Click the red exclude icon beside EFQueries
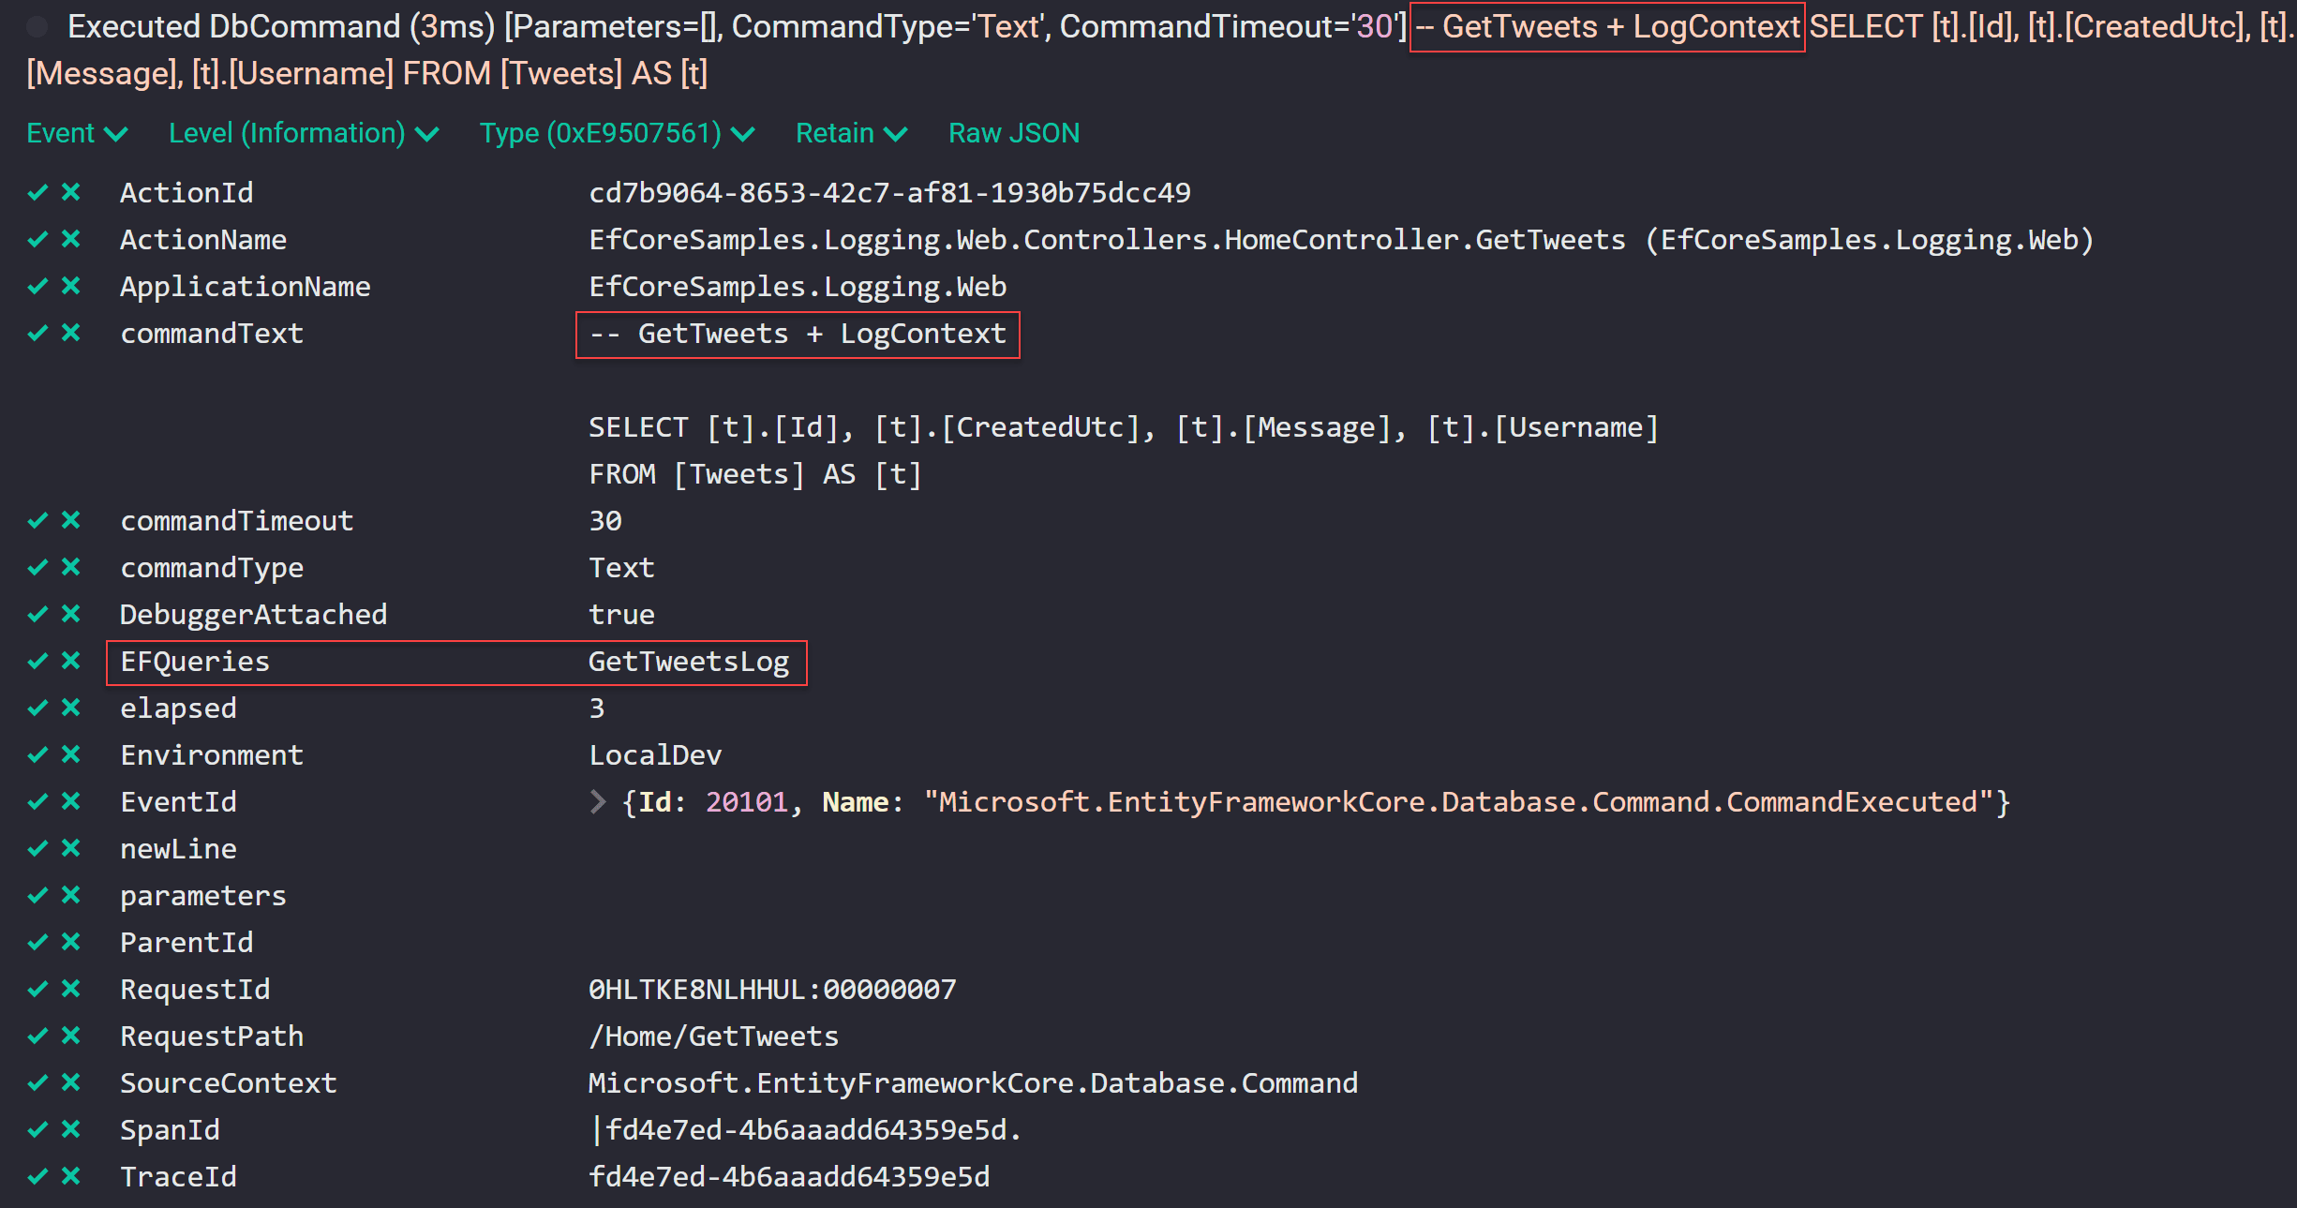The width and height of the screenshot is (2297, 1208). coord(71,661)
